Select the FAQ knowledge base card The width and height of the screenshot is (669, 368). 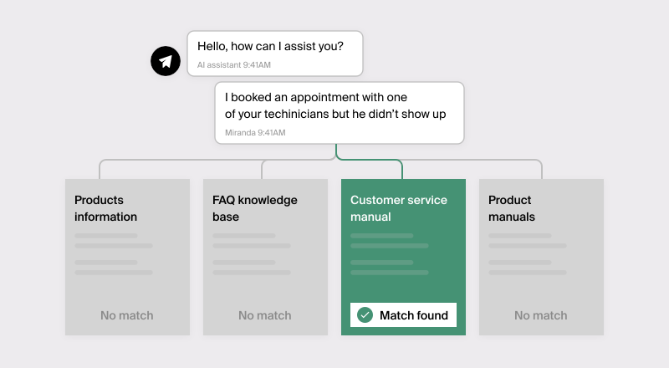[x=265, y=257]
